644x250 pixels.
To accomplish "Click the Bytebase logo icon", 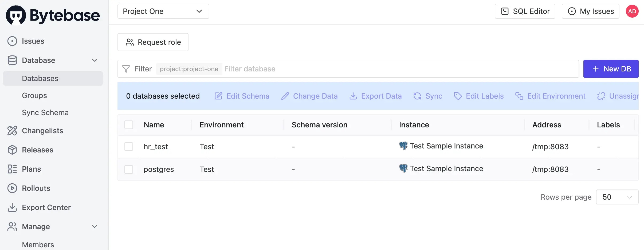I will tap(16, 15).
